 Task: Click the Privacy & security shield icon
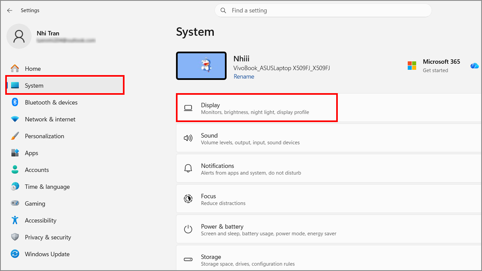(x=15, y=237)
